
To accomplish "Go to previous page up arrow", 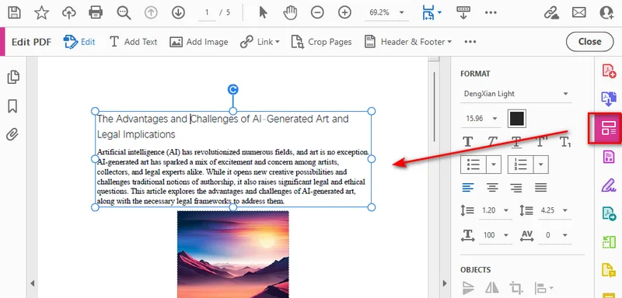I will click(x=151, y=12).
